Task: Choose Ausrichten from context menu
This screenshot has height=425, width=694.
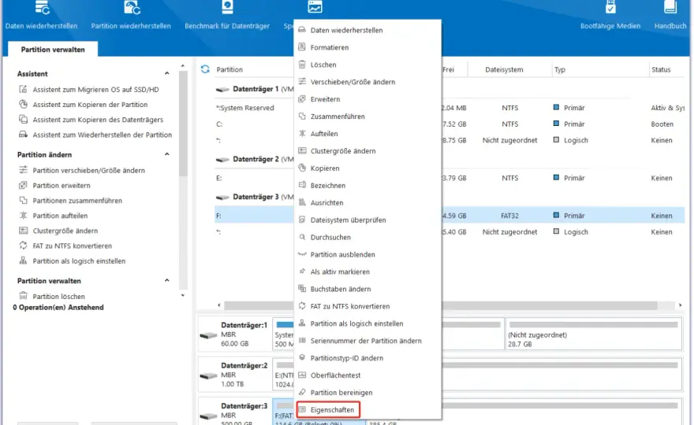Action: pyautogui.click(x=368, y=202)
